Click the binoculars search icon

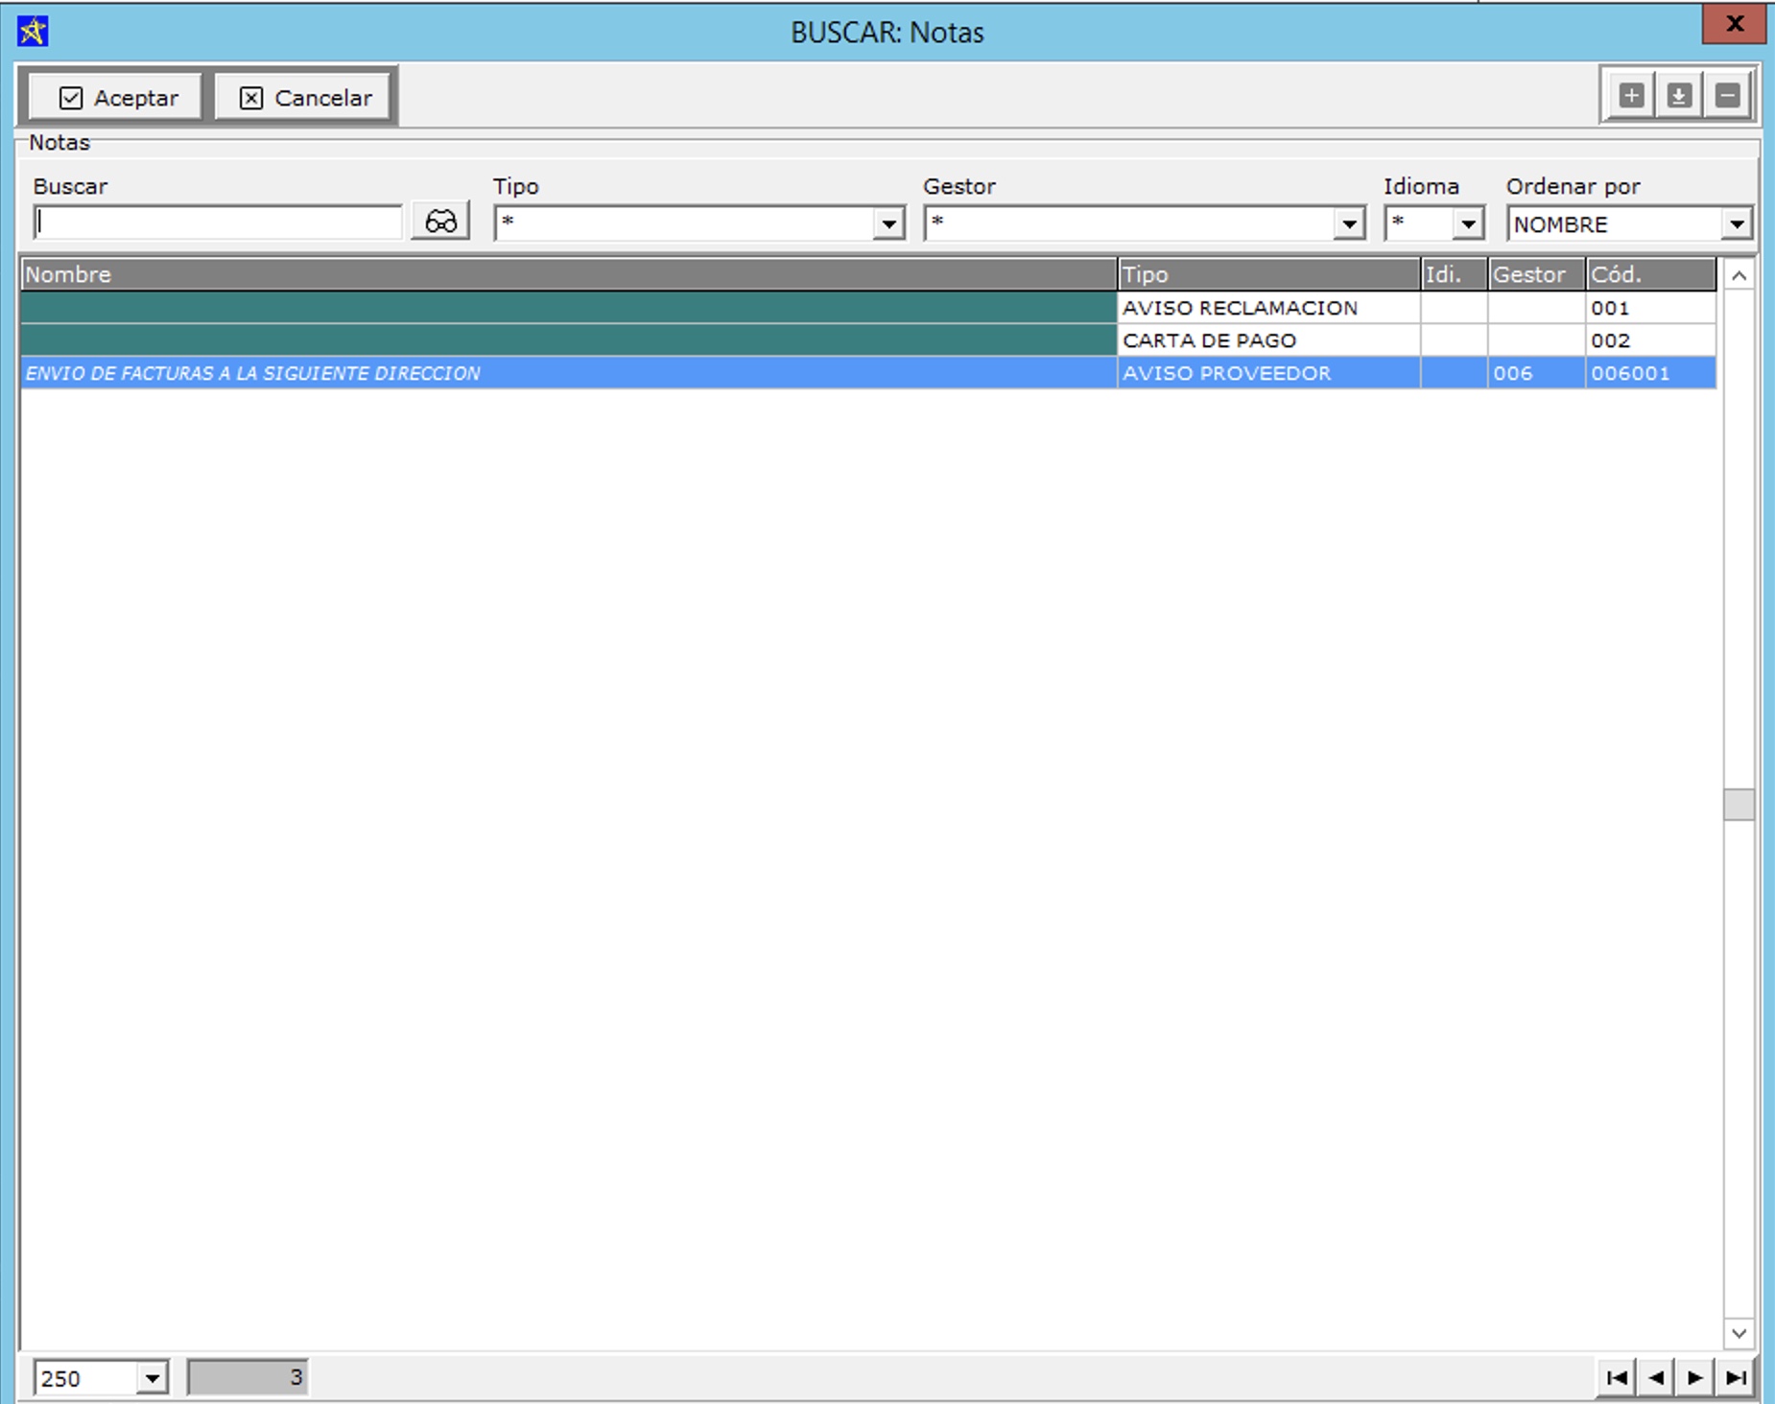point(440,222)
